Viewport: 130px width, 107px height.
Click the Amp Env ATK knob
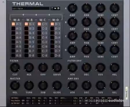click(x=73, y=86)
